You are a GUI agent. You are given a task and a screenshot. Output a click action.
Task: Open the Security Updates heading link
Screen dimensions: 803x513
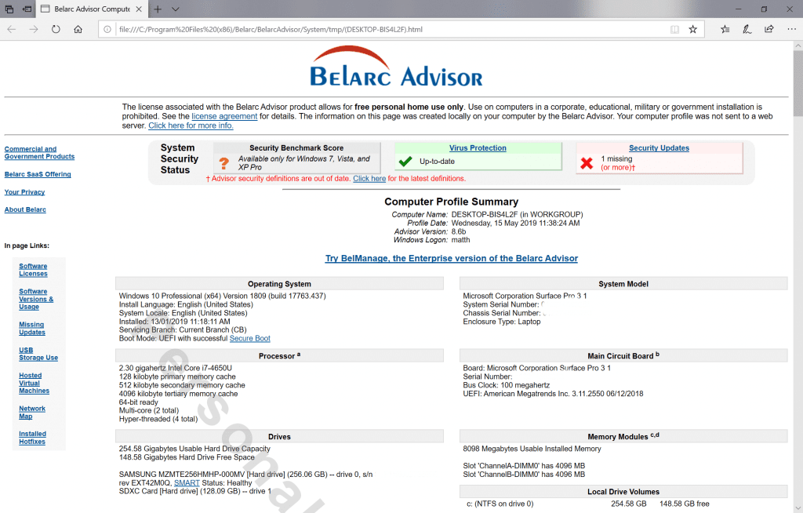tap(659, 148)
